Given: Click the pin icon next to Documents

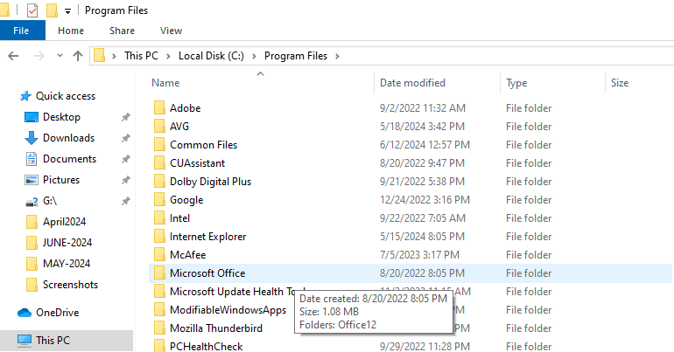Looking at the screenshot, I should [125, 159].
